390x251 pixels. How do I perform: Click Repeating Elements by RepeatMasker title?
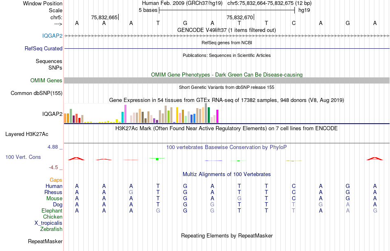click(227, 235)
